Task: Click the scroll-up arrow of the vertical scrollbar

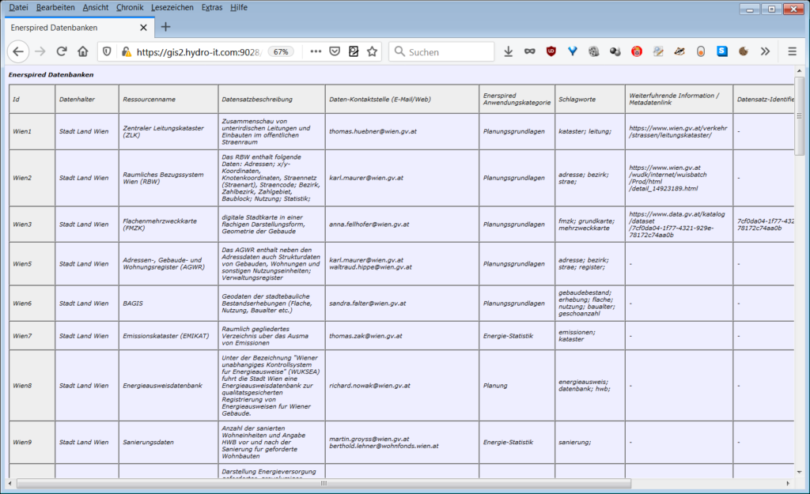Action: [x=799, y=70]
